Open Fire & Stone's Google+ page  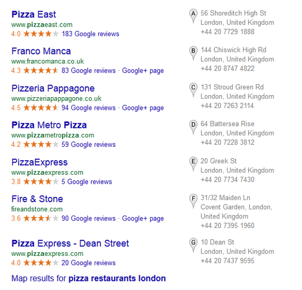click(143, 219)
